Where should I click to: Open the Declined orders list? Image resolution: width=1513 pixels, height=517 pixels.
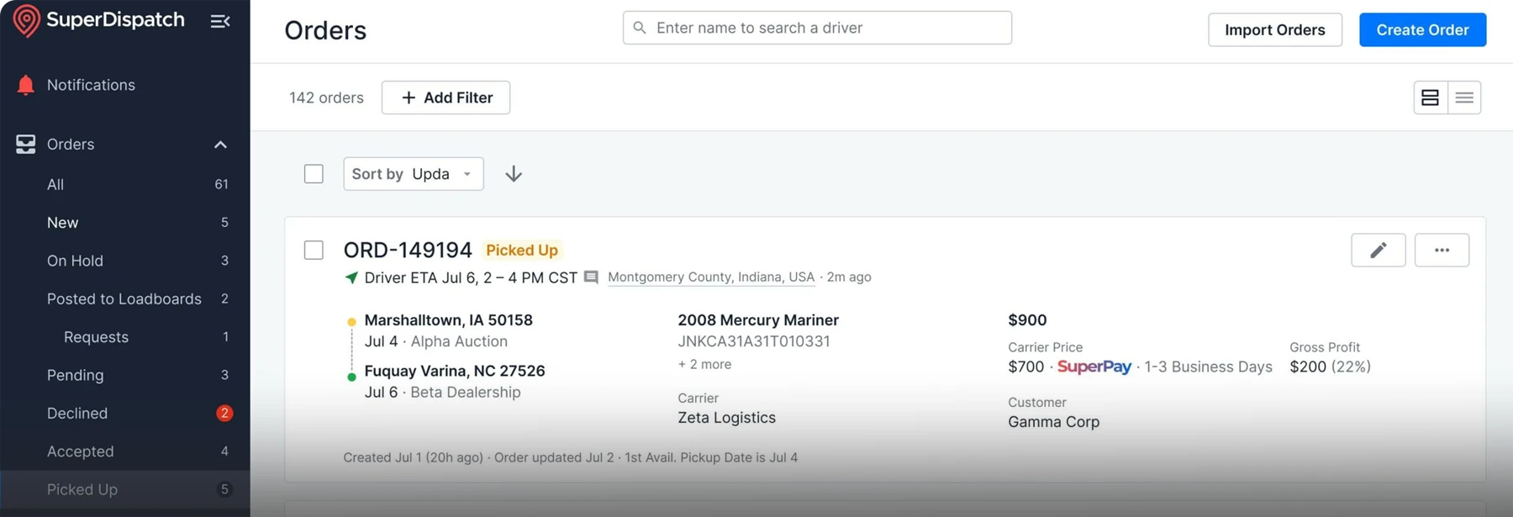77,414
